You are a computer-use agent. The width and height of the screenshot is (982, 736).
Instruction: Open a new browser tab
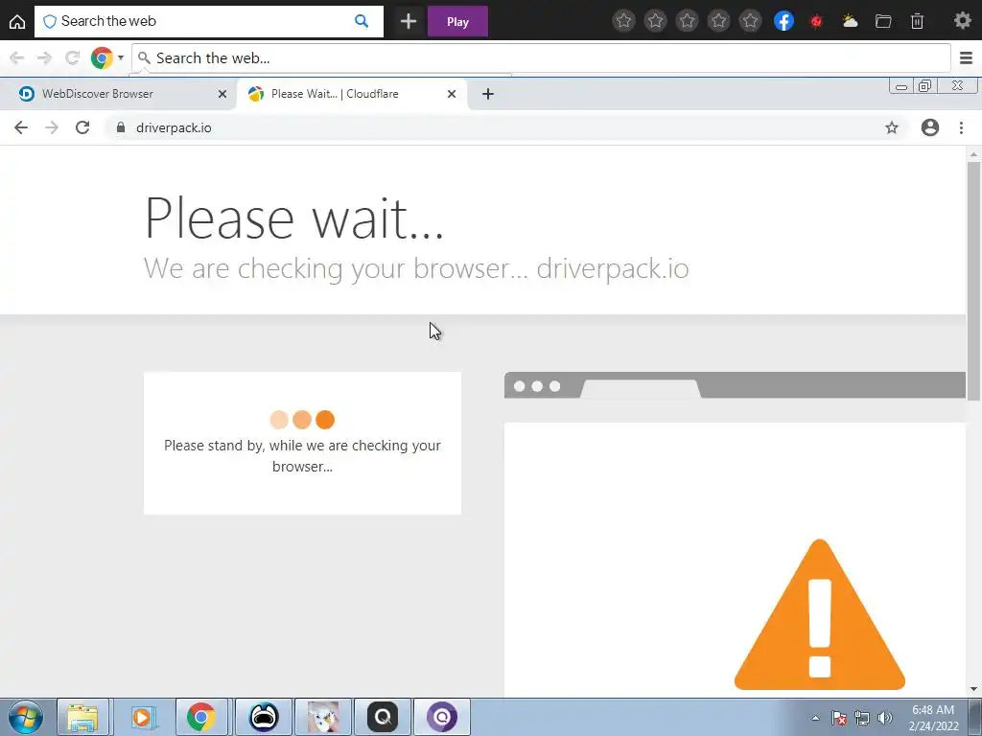click(488, 94)
